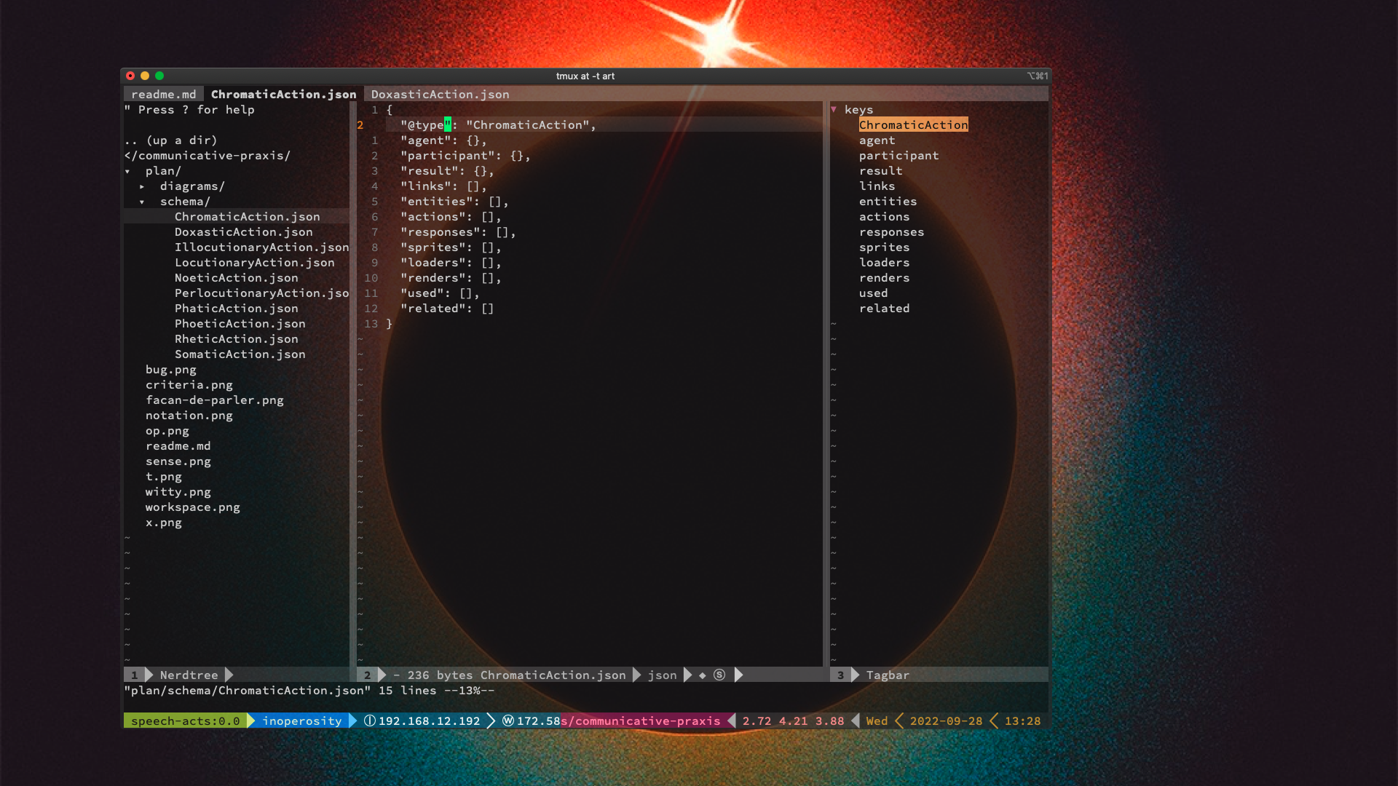Open NoeticAction.json in the file tree
The image size is (1398, 786).
coord(236,277)
